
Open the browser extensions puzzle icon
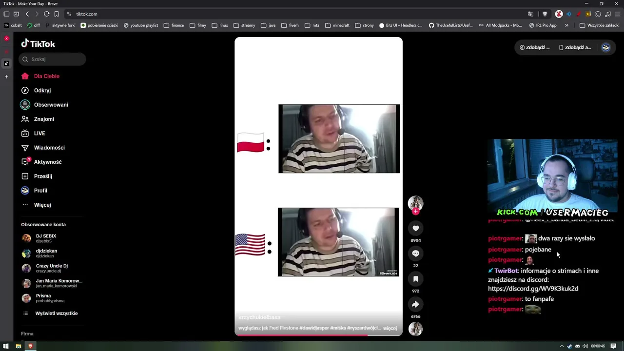tap(598, 14)
